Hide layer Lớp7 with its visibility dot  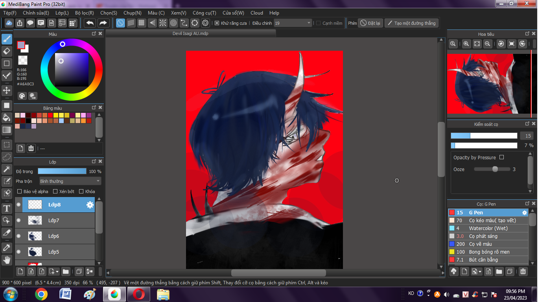tap(18, 221)
